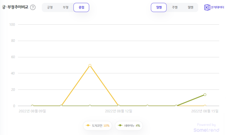This screenshot has height=135, width=226.
Task: Switch to 주별 weekly view
Action: coord(174,7)
